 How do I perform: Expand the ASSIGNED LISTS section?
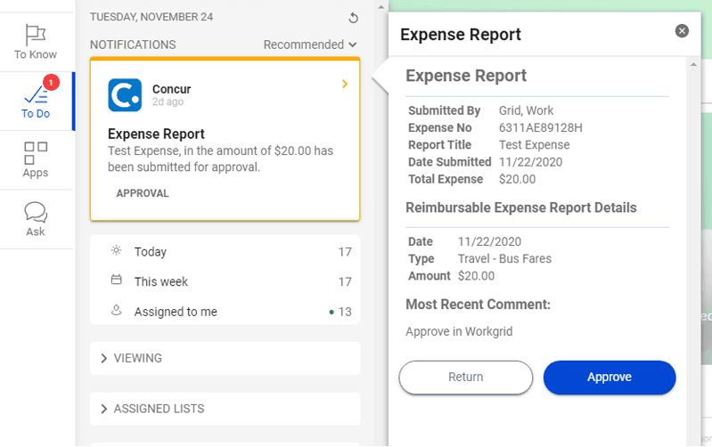pyautogui.click(x=225, y=409)
